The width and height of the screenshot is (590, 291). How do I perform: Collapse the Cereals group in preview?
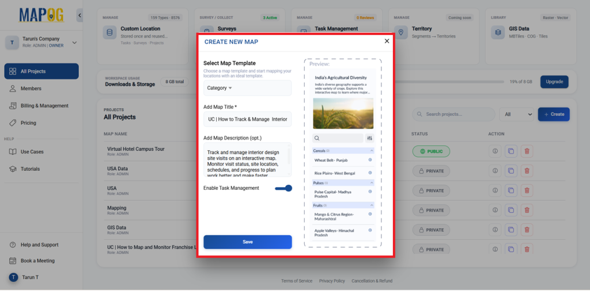click(372, 151)
